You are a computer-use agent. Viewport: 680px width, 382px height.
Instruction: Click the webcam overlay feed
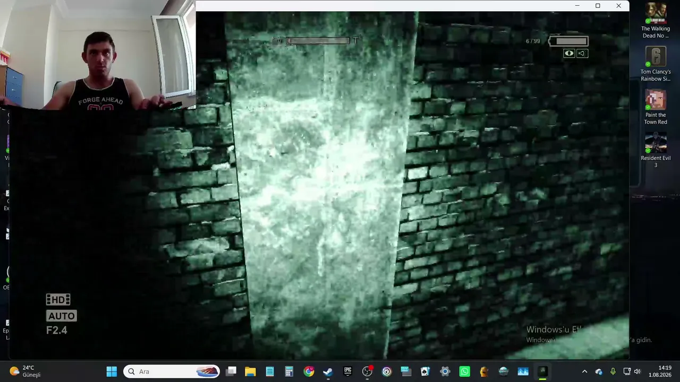[x=98, y=55]
